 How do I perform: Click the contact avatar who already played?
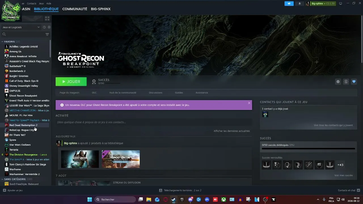pyautogui.click(x=265, y=114)
